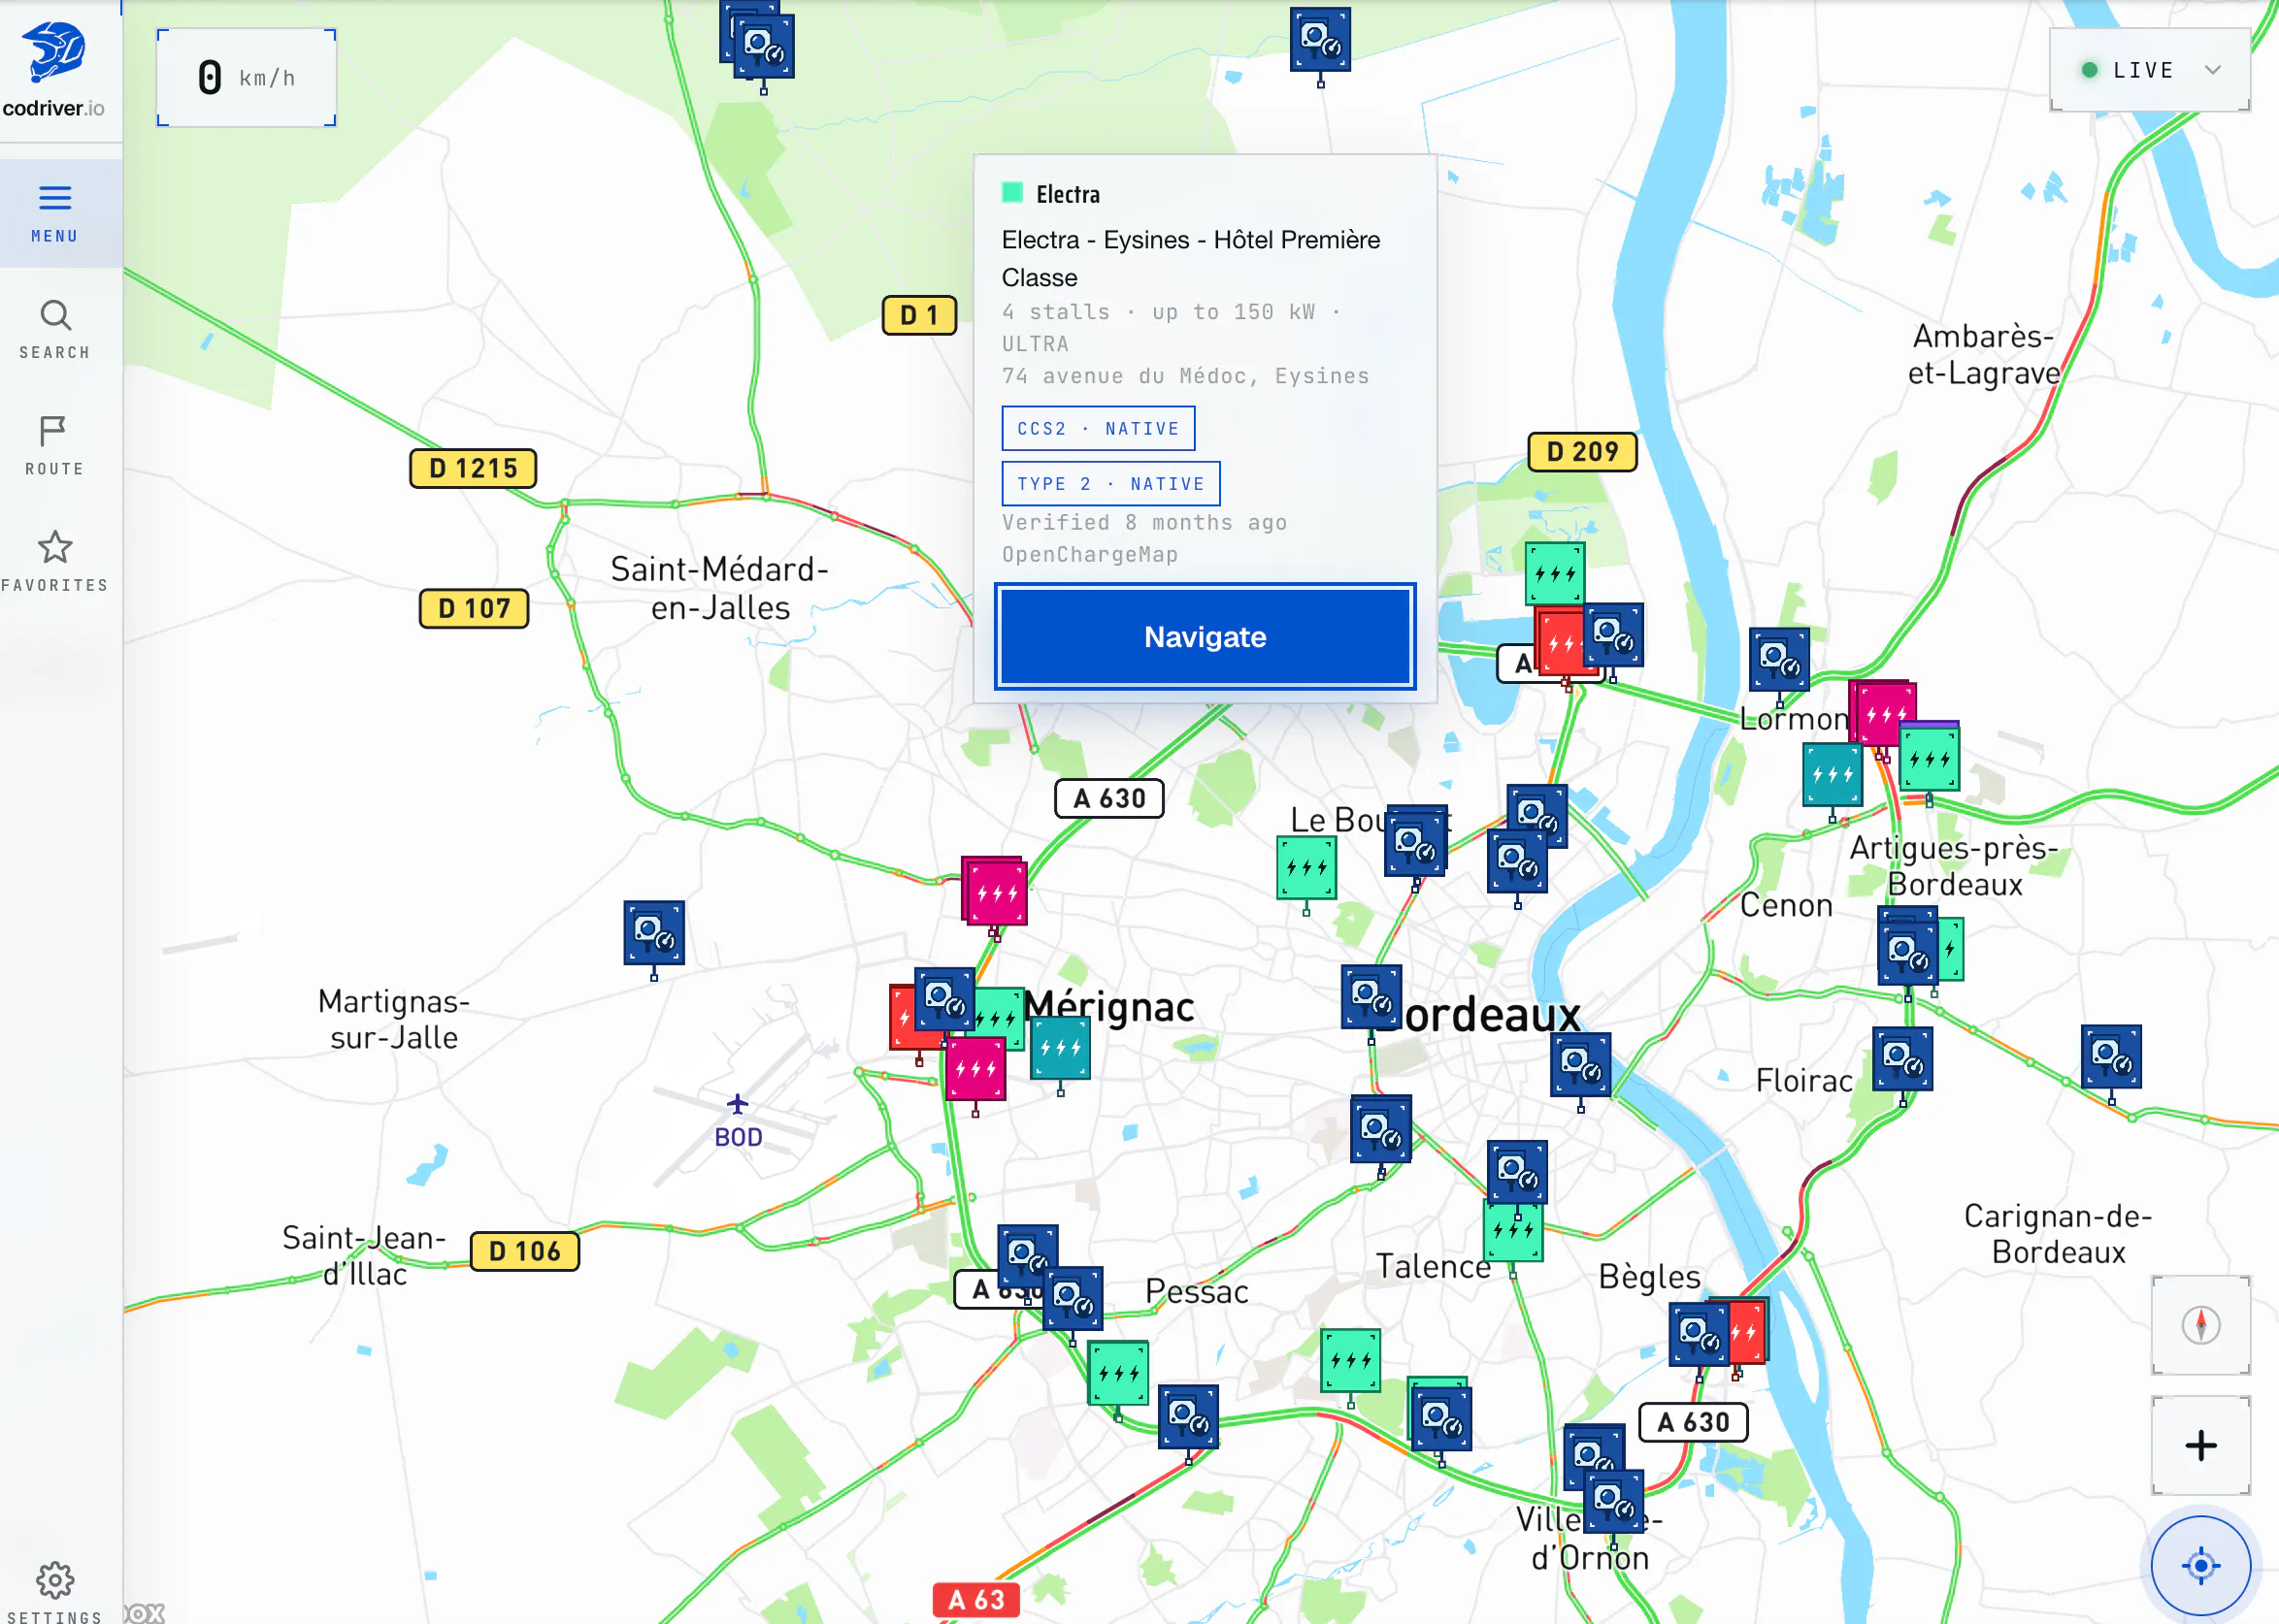Center map on my current location
This screenshot has width=2279, height=1624.
tap(2200, 1565)
